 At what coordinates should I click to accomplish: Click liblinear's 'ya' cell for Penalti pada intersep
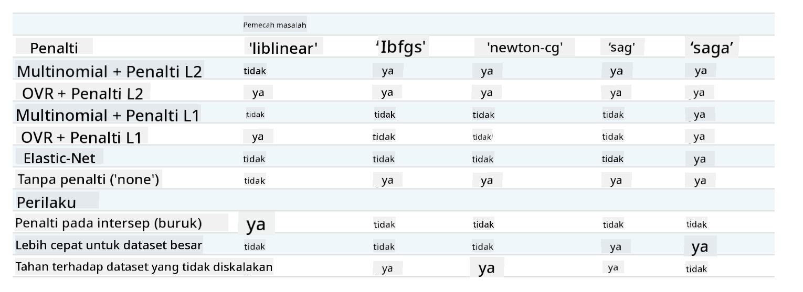tap(256, 224)
